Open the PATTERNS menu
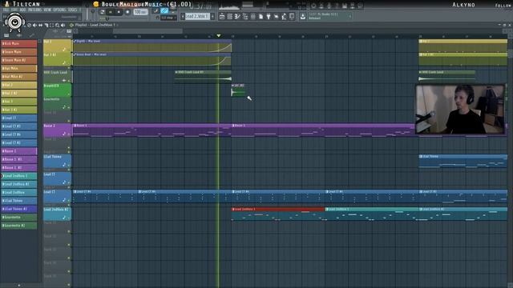Viewport: 513px width, 288px height. [34, 10]
